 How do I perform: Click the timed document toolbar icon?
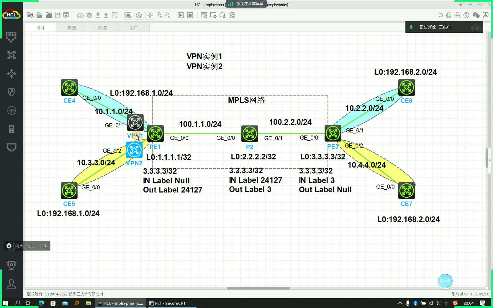tap(115, 15)
